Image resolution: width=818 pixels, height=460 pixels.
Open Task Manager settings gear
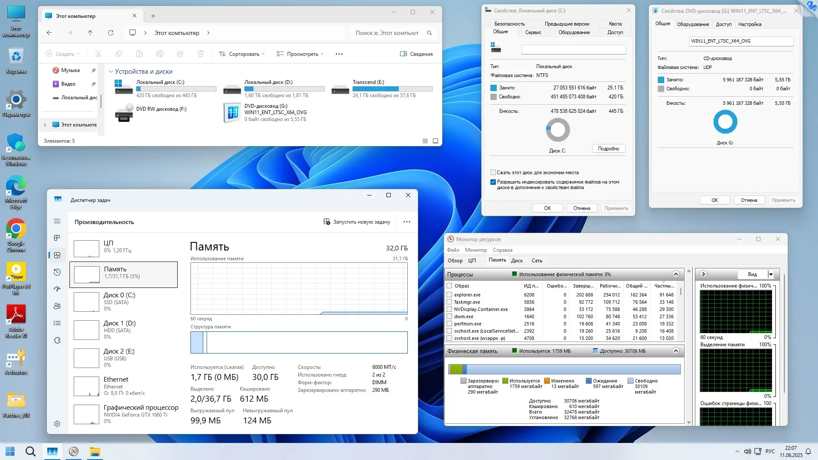(x=57, y=424)
